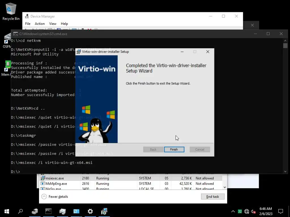Screen dimensions: 290x217
Task: Click the cmd prompt line D:\>
Action: 16,172
